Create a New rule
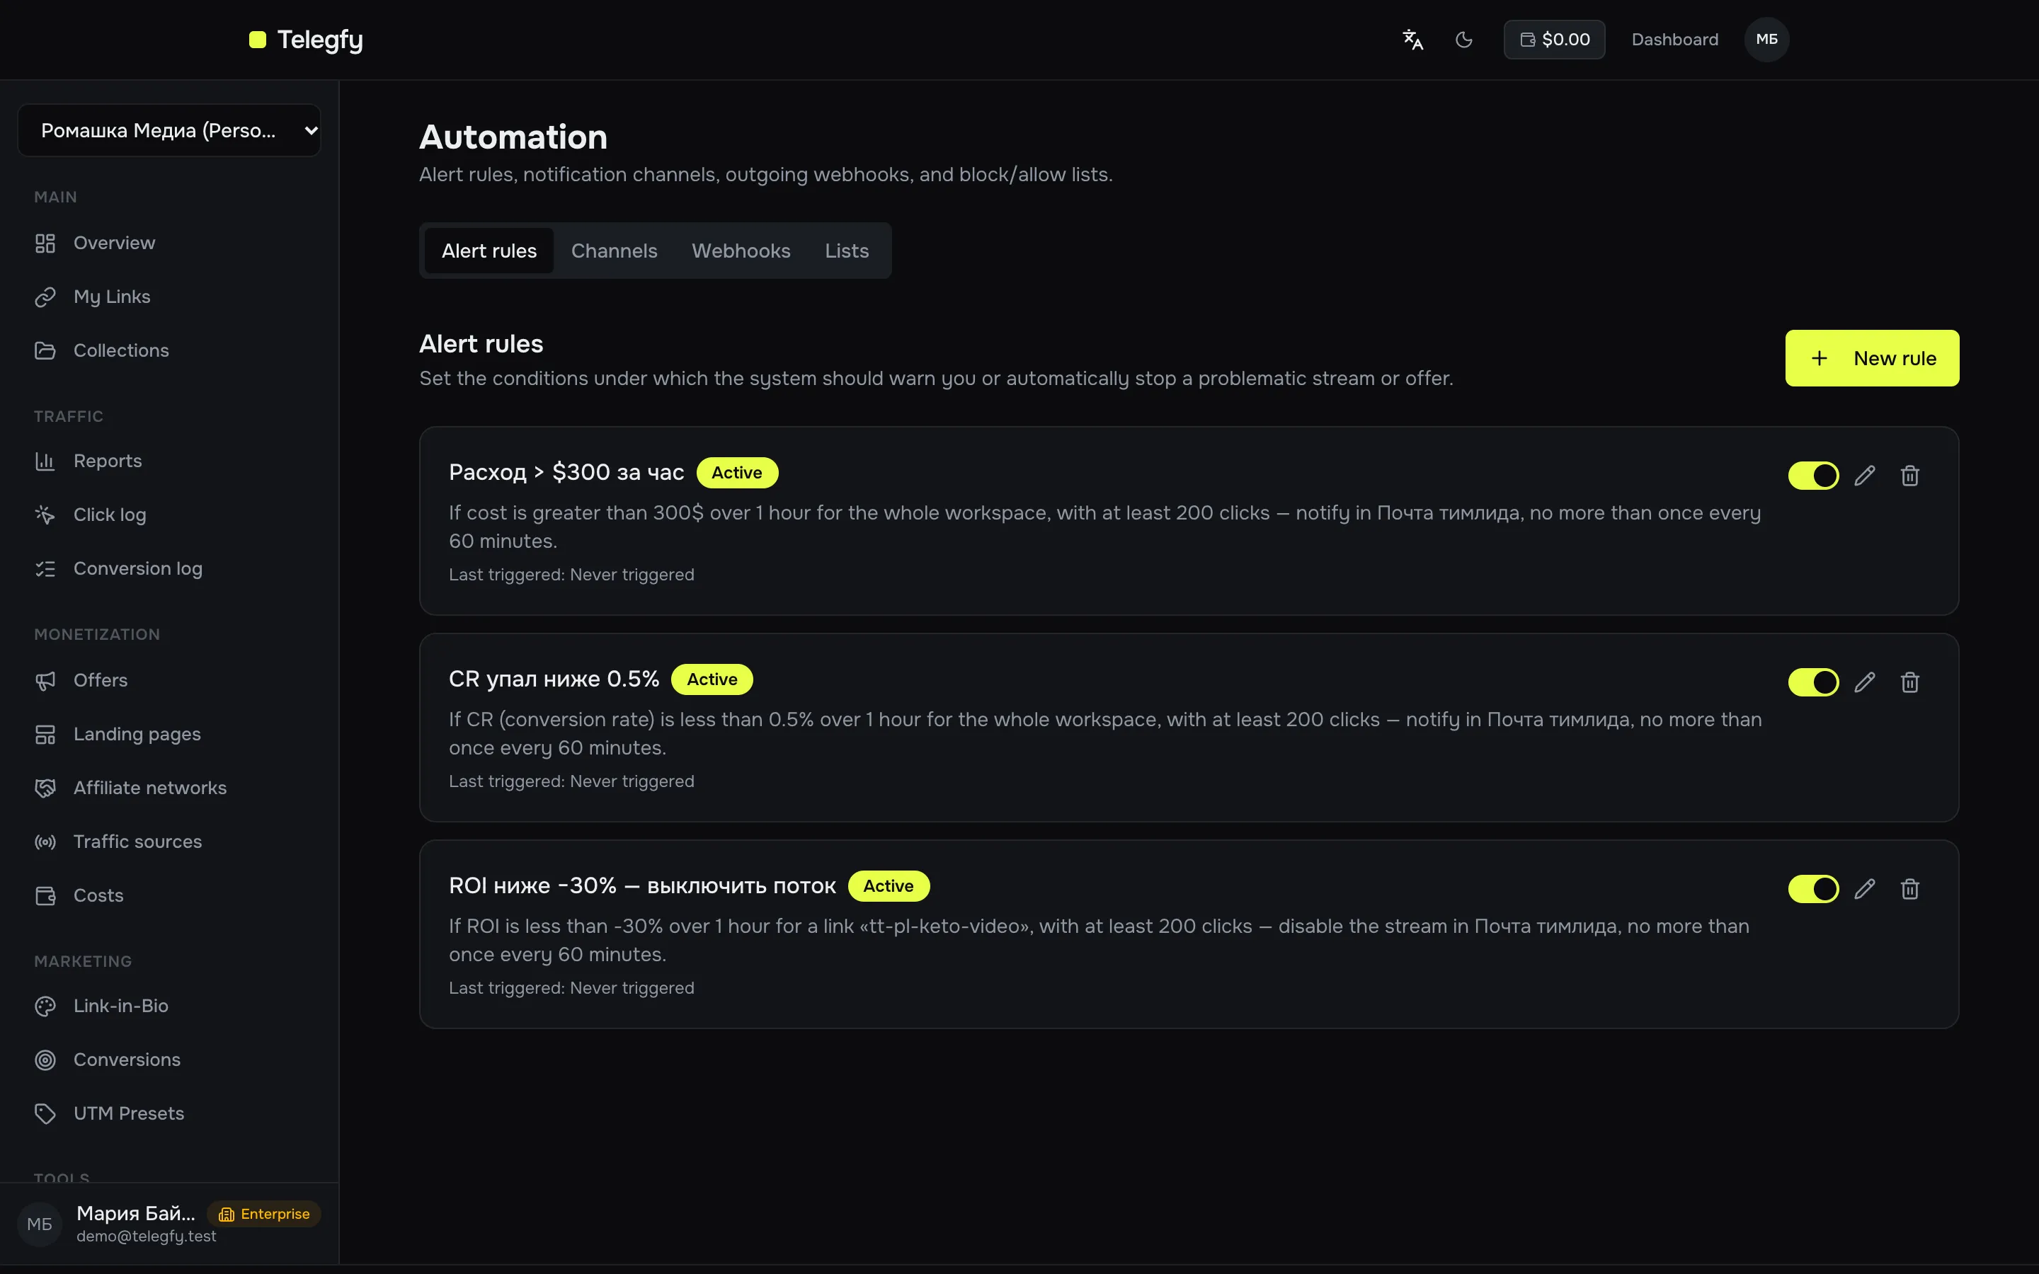The width and height of the screenshot is (2039, 1274). 1872,358
